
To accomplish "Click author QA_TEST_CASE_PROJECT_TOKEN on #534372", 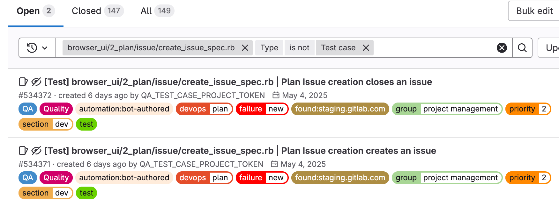I will click(x=203, y=96).
